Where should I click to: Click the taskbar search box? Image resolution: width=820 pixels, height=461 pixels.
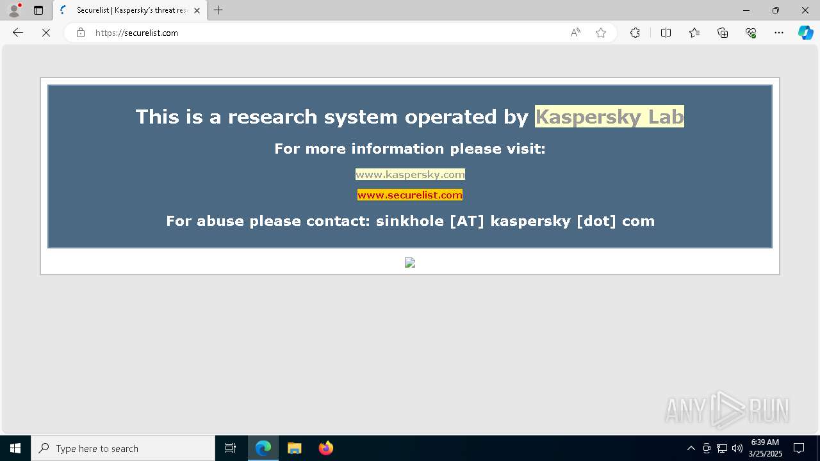[123, 448]
